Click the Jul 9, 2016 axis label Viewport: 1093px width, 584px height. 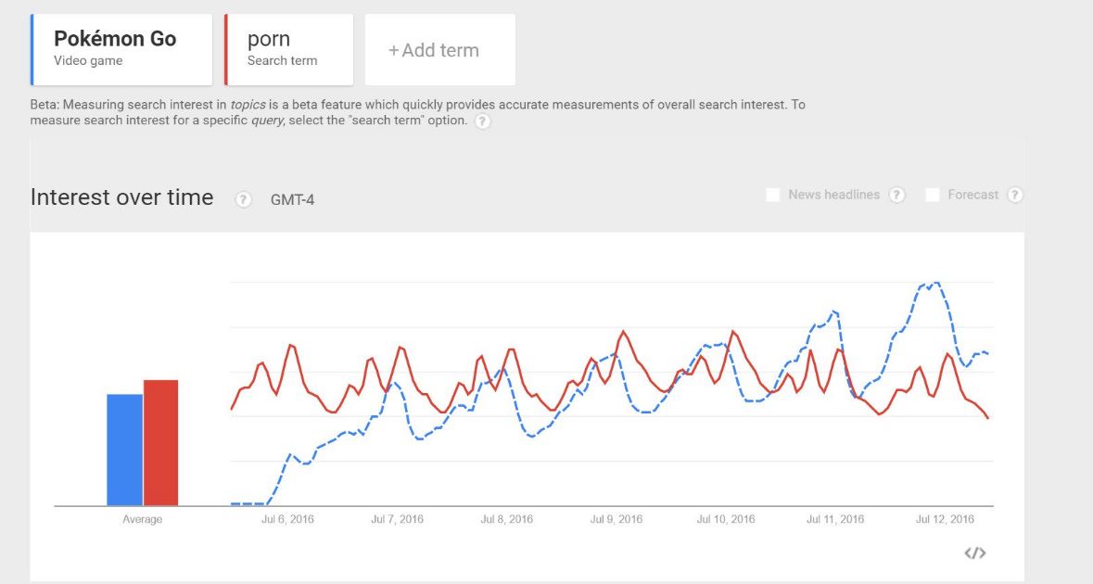click(616, 519)
